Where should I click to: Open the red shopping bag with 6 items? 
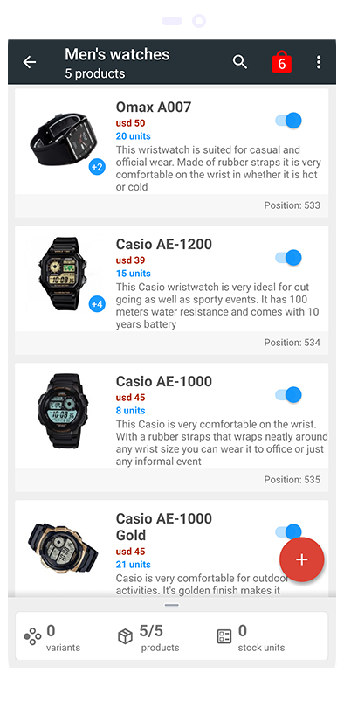point(282,62)
